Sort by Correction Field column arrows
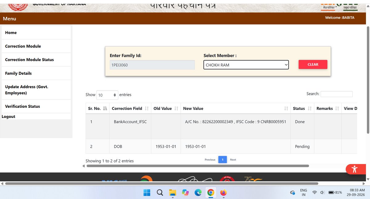The image size is (370, 199). pyautogui.click(x=147, y=108)
